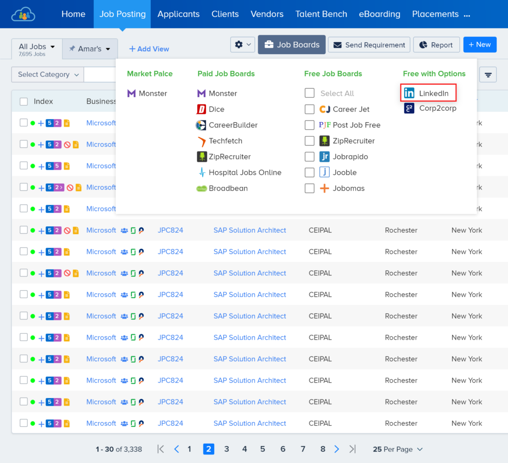Check the row checkbox beside the 5 5 badges
This screenshot has height=463, width=508.
24,166
